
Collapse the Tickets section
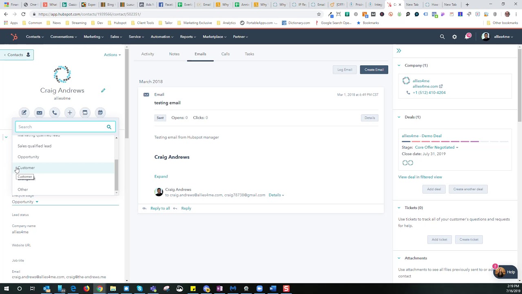(x=399, y=208)
